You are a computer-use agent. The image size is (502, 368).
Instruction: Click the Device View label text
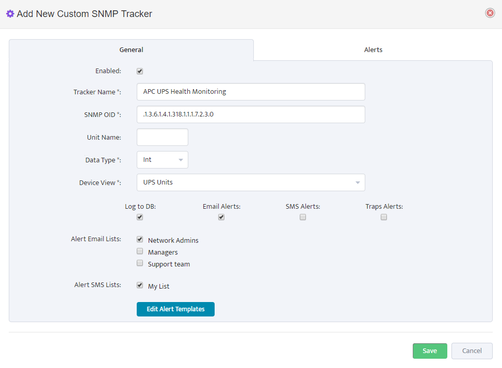(x=100, y=182)
